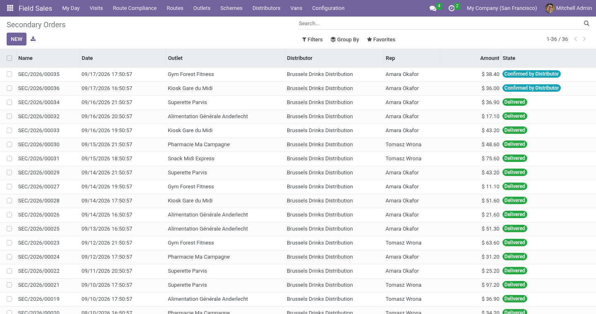Click the NEW button

[x=17, y=39]
